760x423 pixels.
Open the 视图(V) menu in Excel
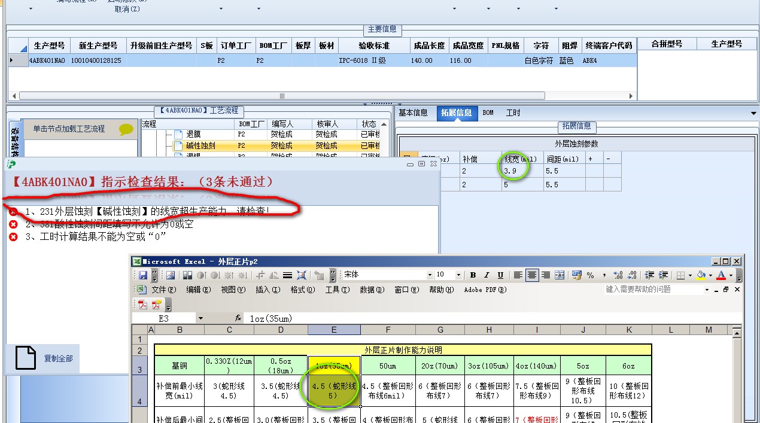coord(233,290)
